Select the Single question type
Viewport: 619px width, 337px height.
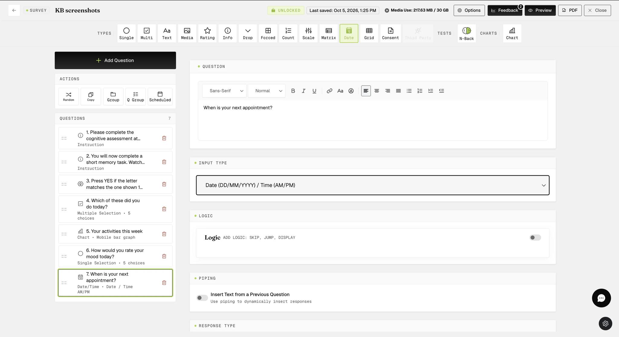[x=126, y=33]
